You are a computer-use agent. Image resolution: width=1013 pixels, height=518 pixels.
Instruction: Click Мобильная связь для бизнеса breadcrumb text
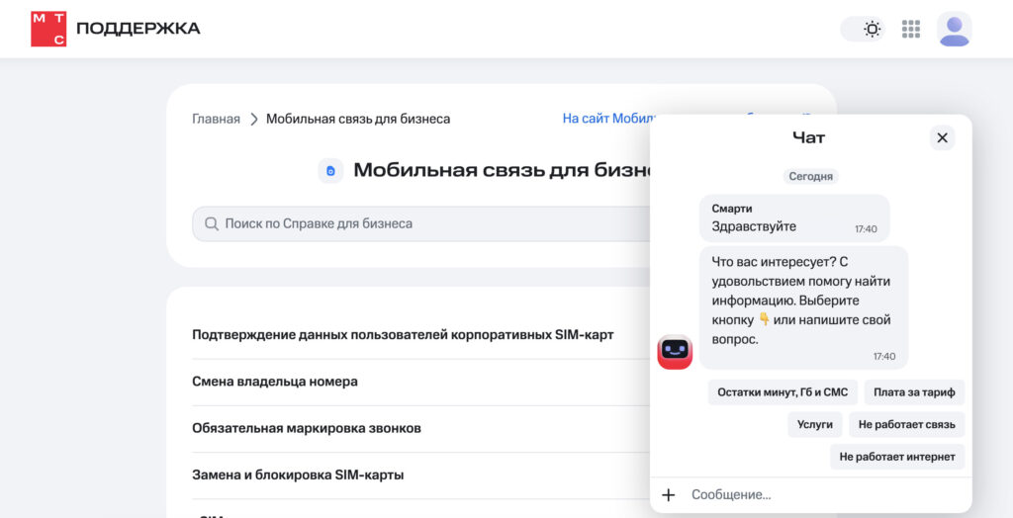pos(358,119)
